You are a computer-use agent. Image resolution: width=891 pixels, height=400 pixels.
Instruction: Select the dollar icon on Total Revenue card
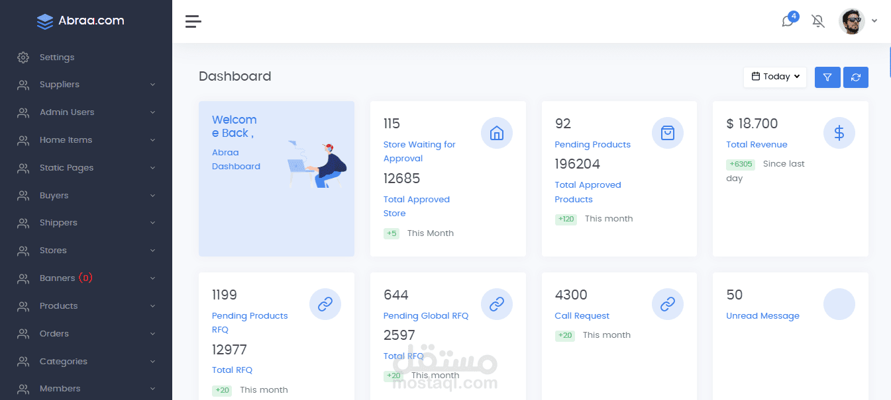[839, 132]
